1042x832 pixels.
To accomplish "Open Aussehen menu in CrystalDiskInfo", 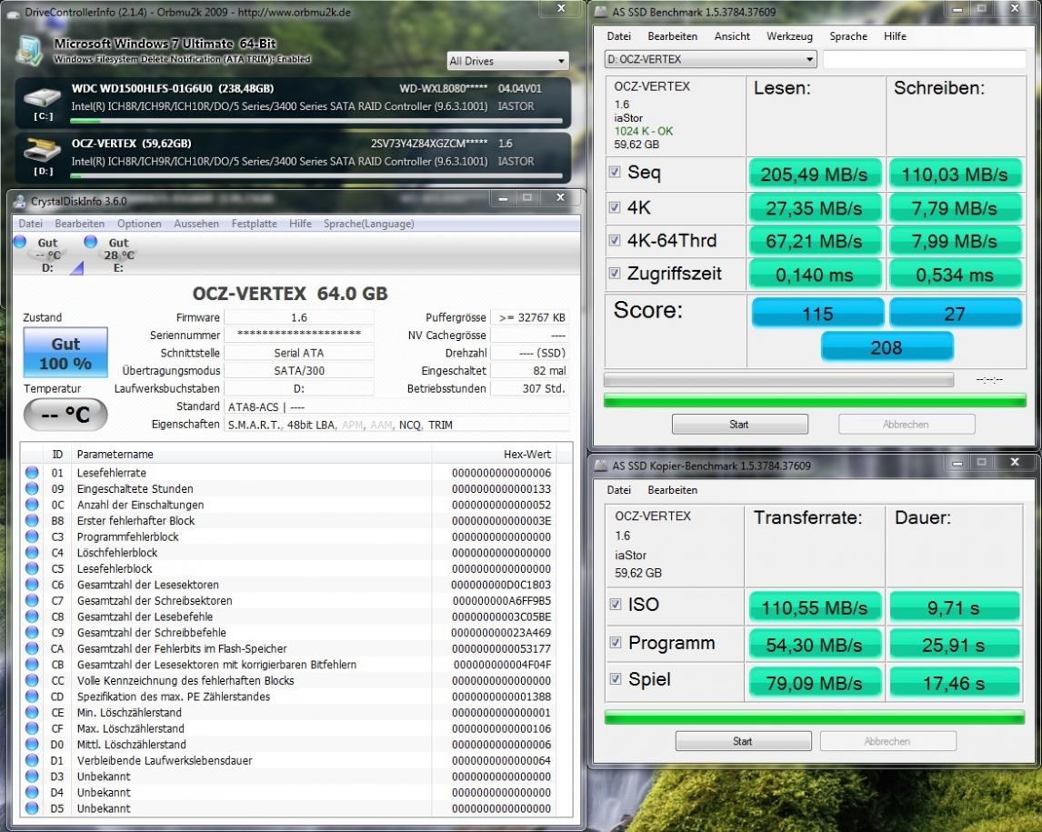I will click(196, 224).
